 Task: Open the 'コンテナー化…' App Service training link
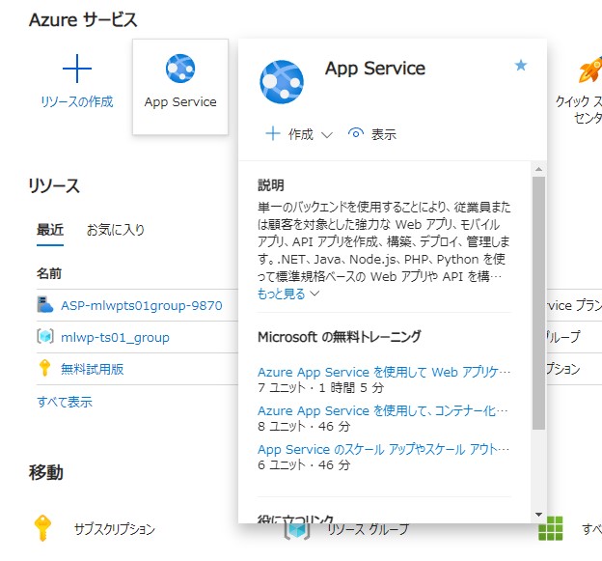click(383, 410)
